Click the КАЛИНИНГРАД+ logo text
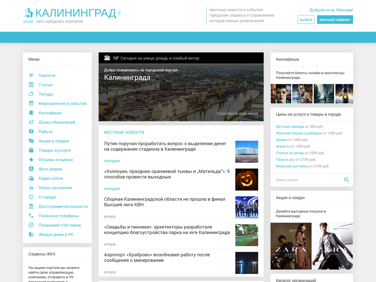376x282 pixels. (x=79, y=13)
